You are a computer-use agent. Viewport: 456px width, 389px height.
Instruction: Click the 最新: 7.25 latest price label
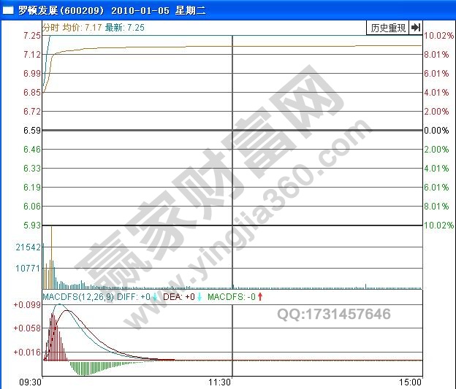(x=125, y=28)
